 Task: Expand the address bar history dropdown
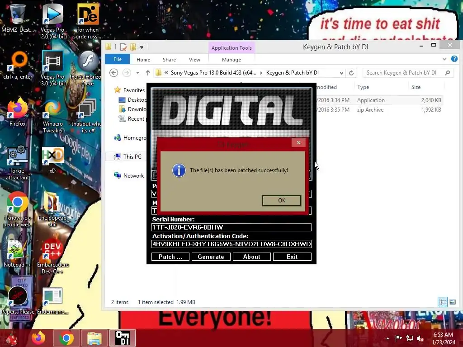point(341,73)
